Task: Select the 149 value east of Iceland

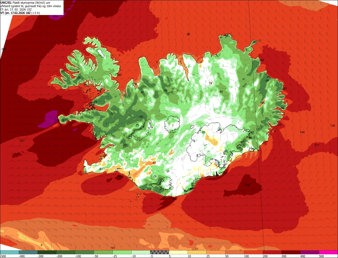Action: click(302, 132)
